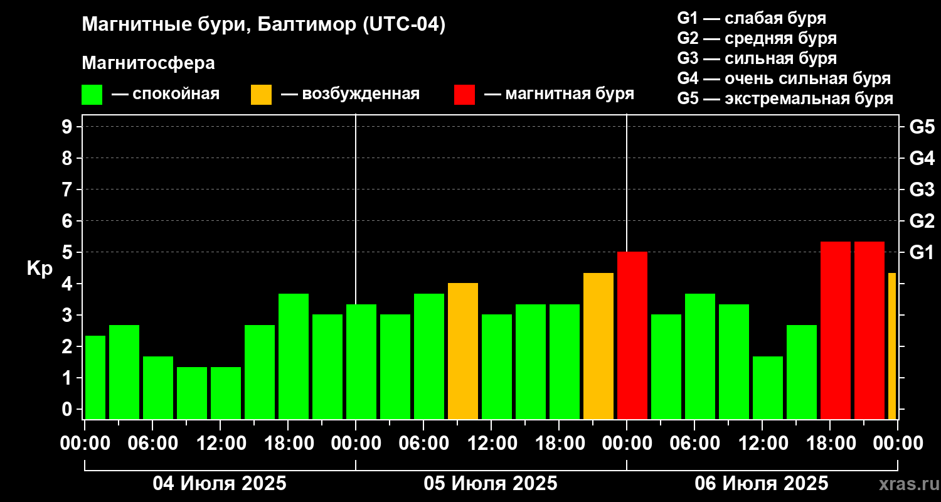Click the '06:00' time label above 06 Июля
The width and height of the screenshot is (941, 502).
click(694, 444)
